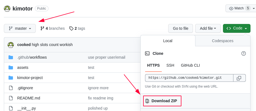Open the master branch selector dropdown
The image size is (256, 111).
[x=20, y=28]
